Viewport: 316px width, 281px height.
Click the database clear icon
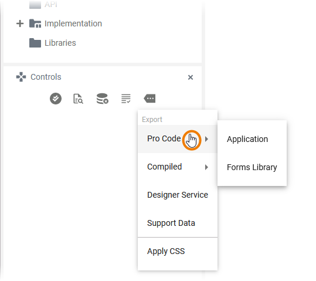103,99
